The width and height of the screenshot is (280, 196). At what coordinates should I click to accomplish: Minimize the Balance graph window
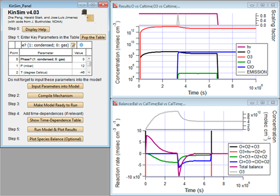(252, 103)
